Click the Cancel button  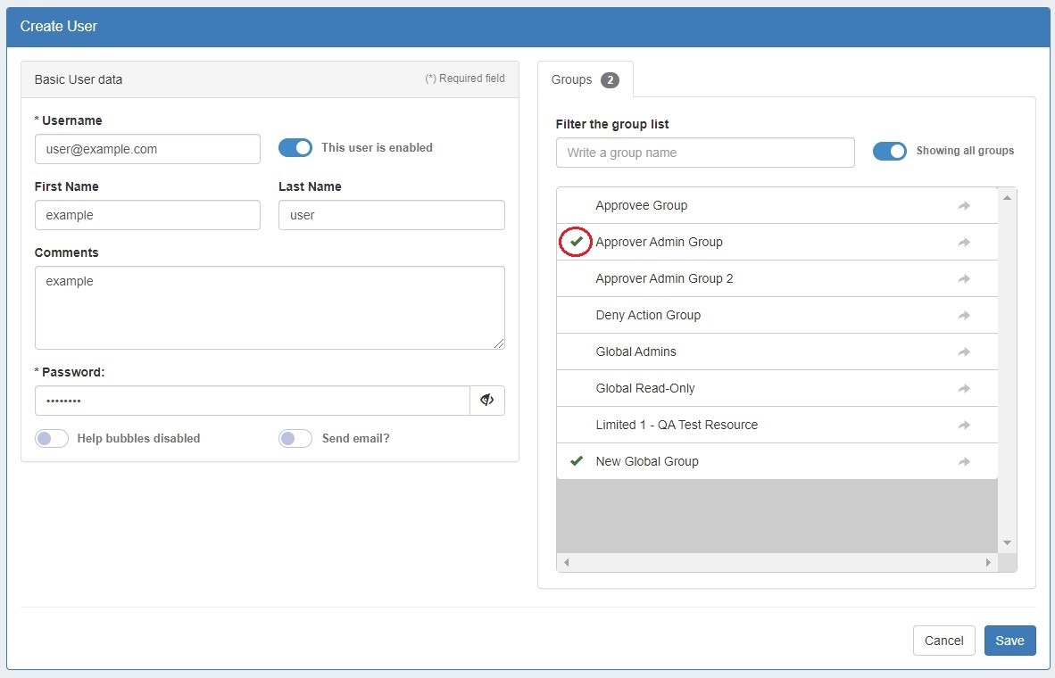click(x=943, y=641)
